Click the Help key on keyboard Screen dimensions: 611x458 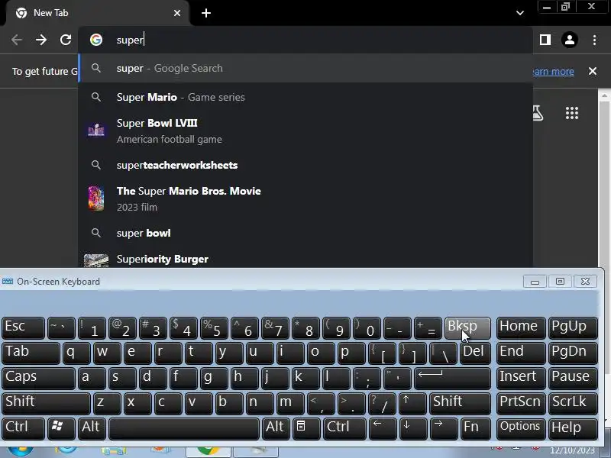573,429
